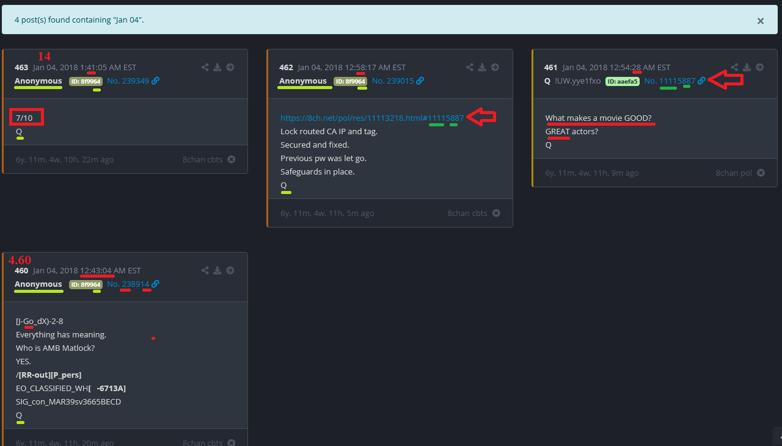Click the ID 8f9964 badge on post 463
This screenshot has width=782, height=446.
[x=86, y=81]
